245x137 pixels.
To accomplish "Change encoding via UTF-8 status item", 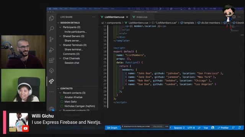I will click(x=191, y=128).
